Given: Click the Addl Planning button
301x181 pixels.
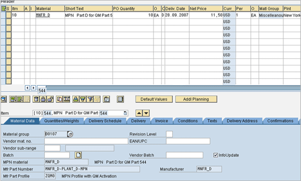Looking at the screenshot, I should tap(196, 99).
